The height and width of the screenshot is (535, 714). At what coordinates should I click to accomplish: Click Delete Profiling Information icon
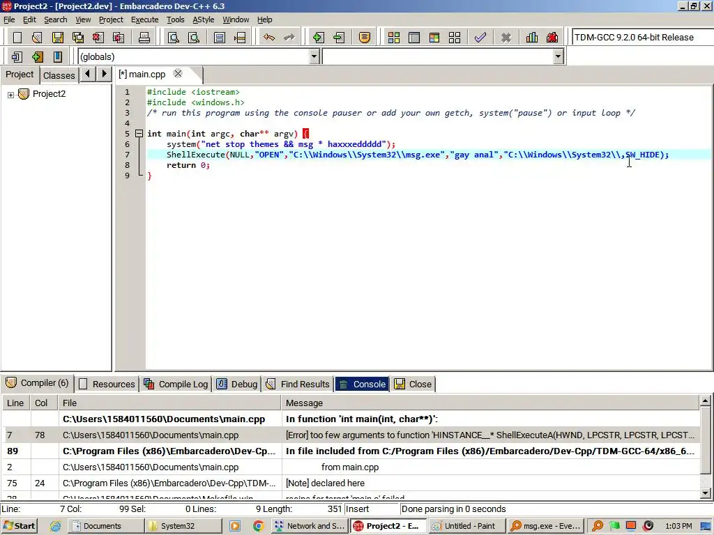(552, 38)
